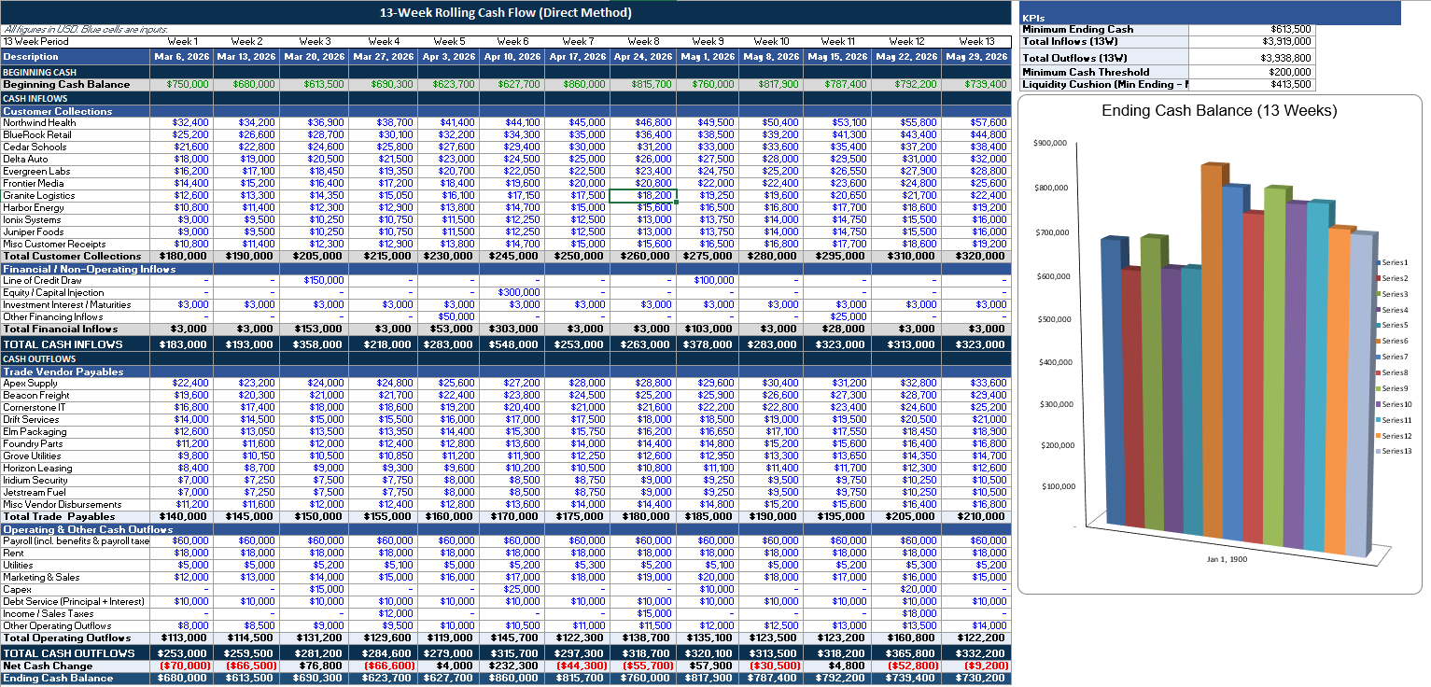Select the Frontier Media row label
This screenshot has width=1431, height=687.
tap(76, 183)
